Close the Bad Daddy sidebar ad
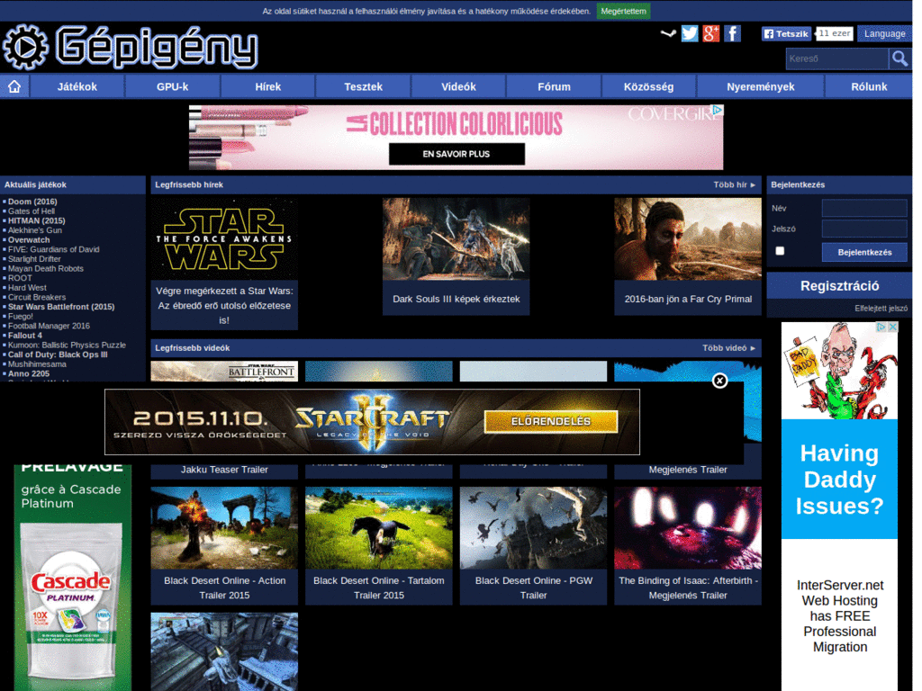The width and height of the screenshot is (922, 691). coord(892,327)
